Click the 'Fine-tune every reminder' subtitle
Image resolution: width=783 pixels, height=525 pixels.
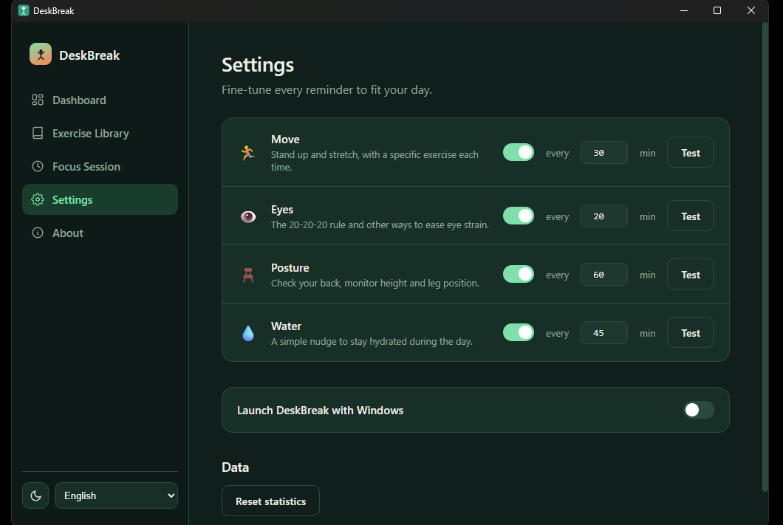point(327,90)
